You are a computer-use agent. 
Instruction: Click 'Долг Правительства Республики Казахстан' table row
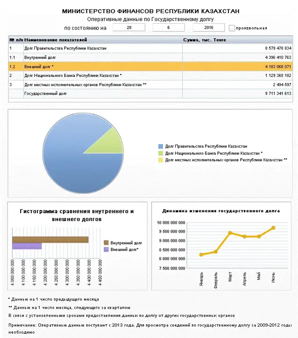149,48
